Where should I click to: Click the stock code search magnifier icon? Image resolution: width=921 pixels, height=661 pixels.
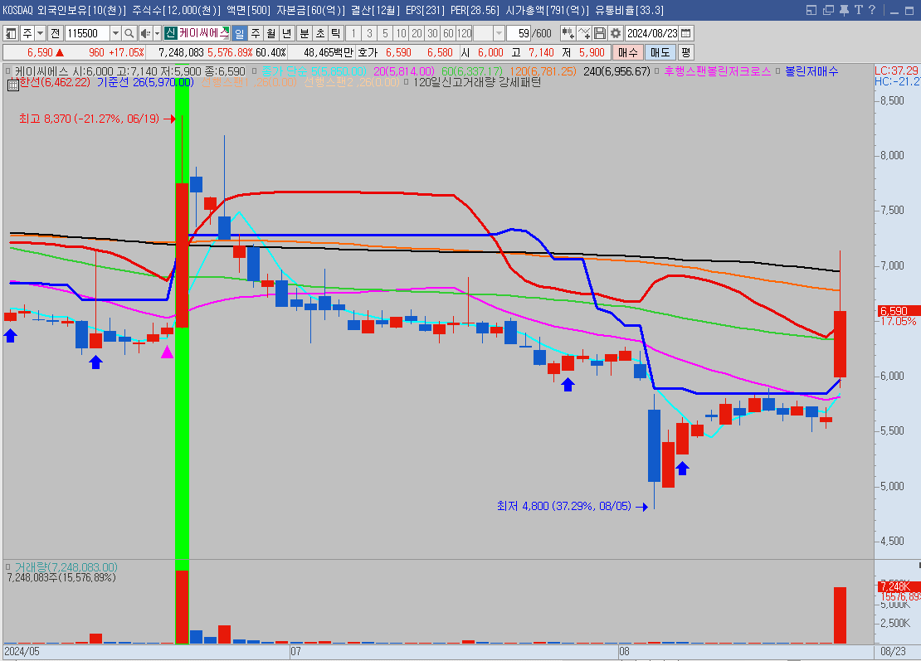129,33
